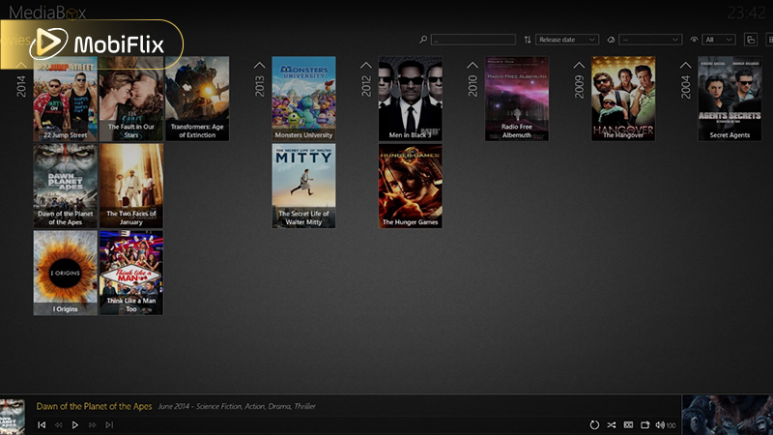Click the June 2014 genre info text
This screenshot has height=435, width=773.
coord(237,406)
